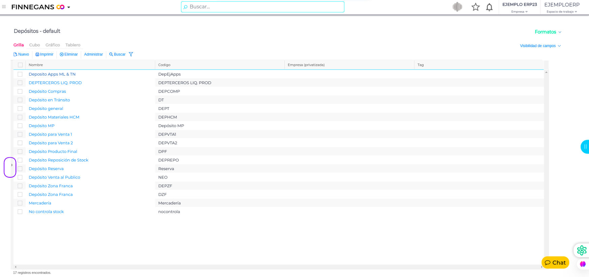The image size is (589, 277).
Task: Expand the left sidebar arrow
Action: 12,165
